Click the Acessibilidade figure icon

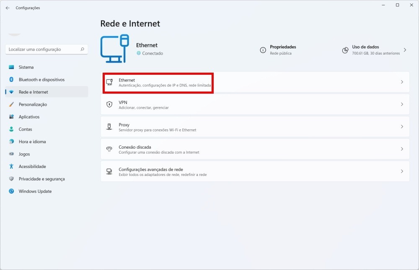[11, 166]
